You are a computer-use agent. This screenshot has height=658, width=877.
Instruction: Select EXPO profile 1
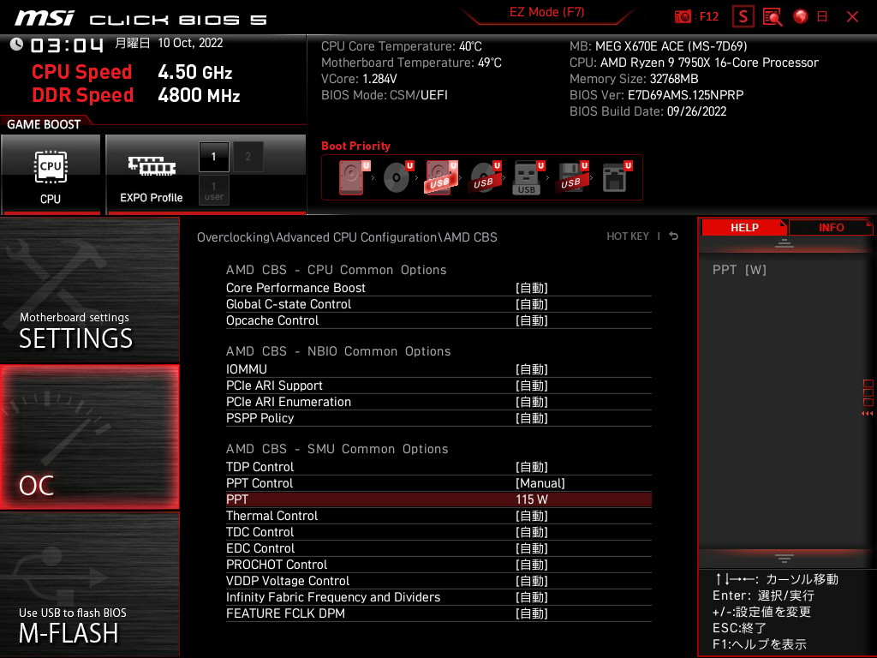(x=213, y=157)
